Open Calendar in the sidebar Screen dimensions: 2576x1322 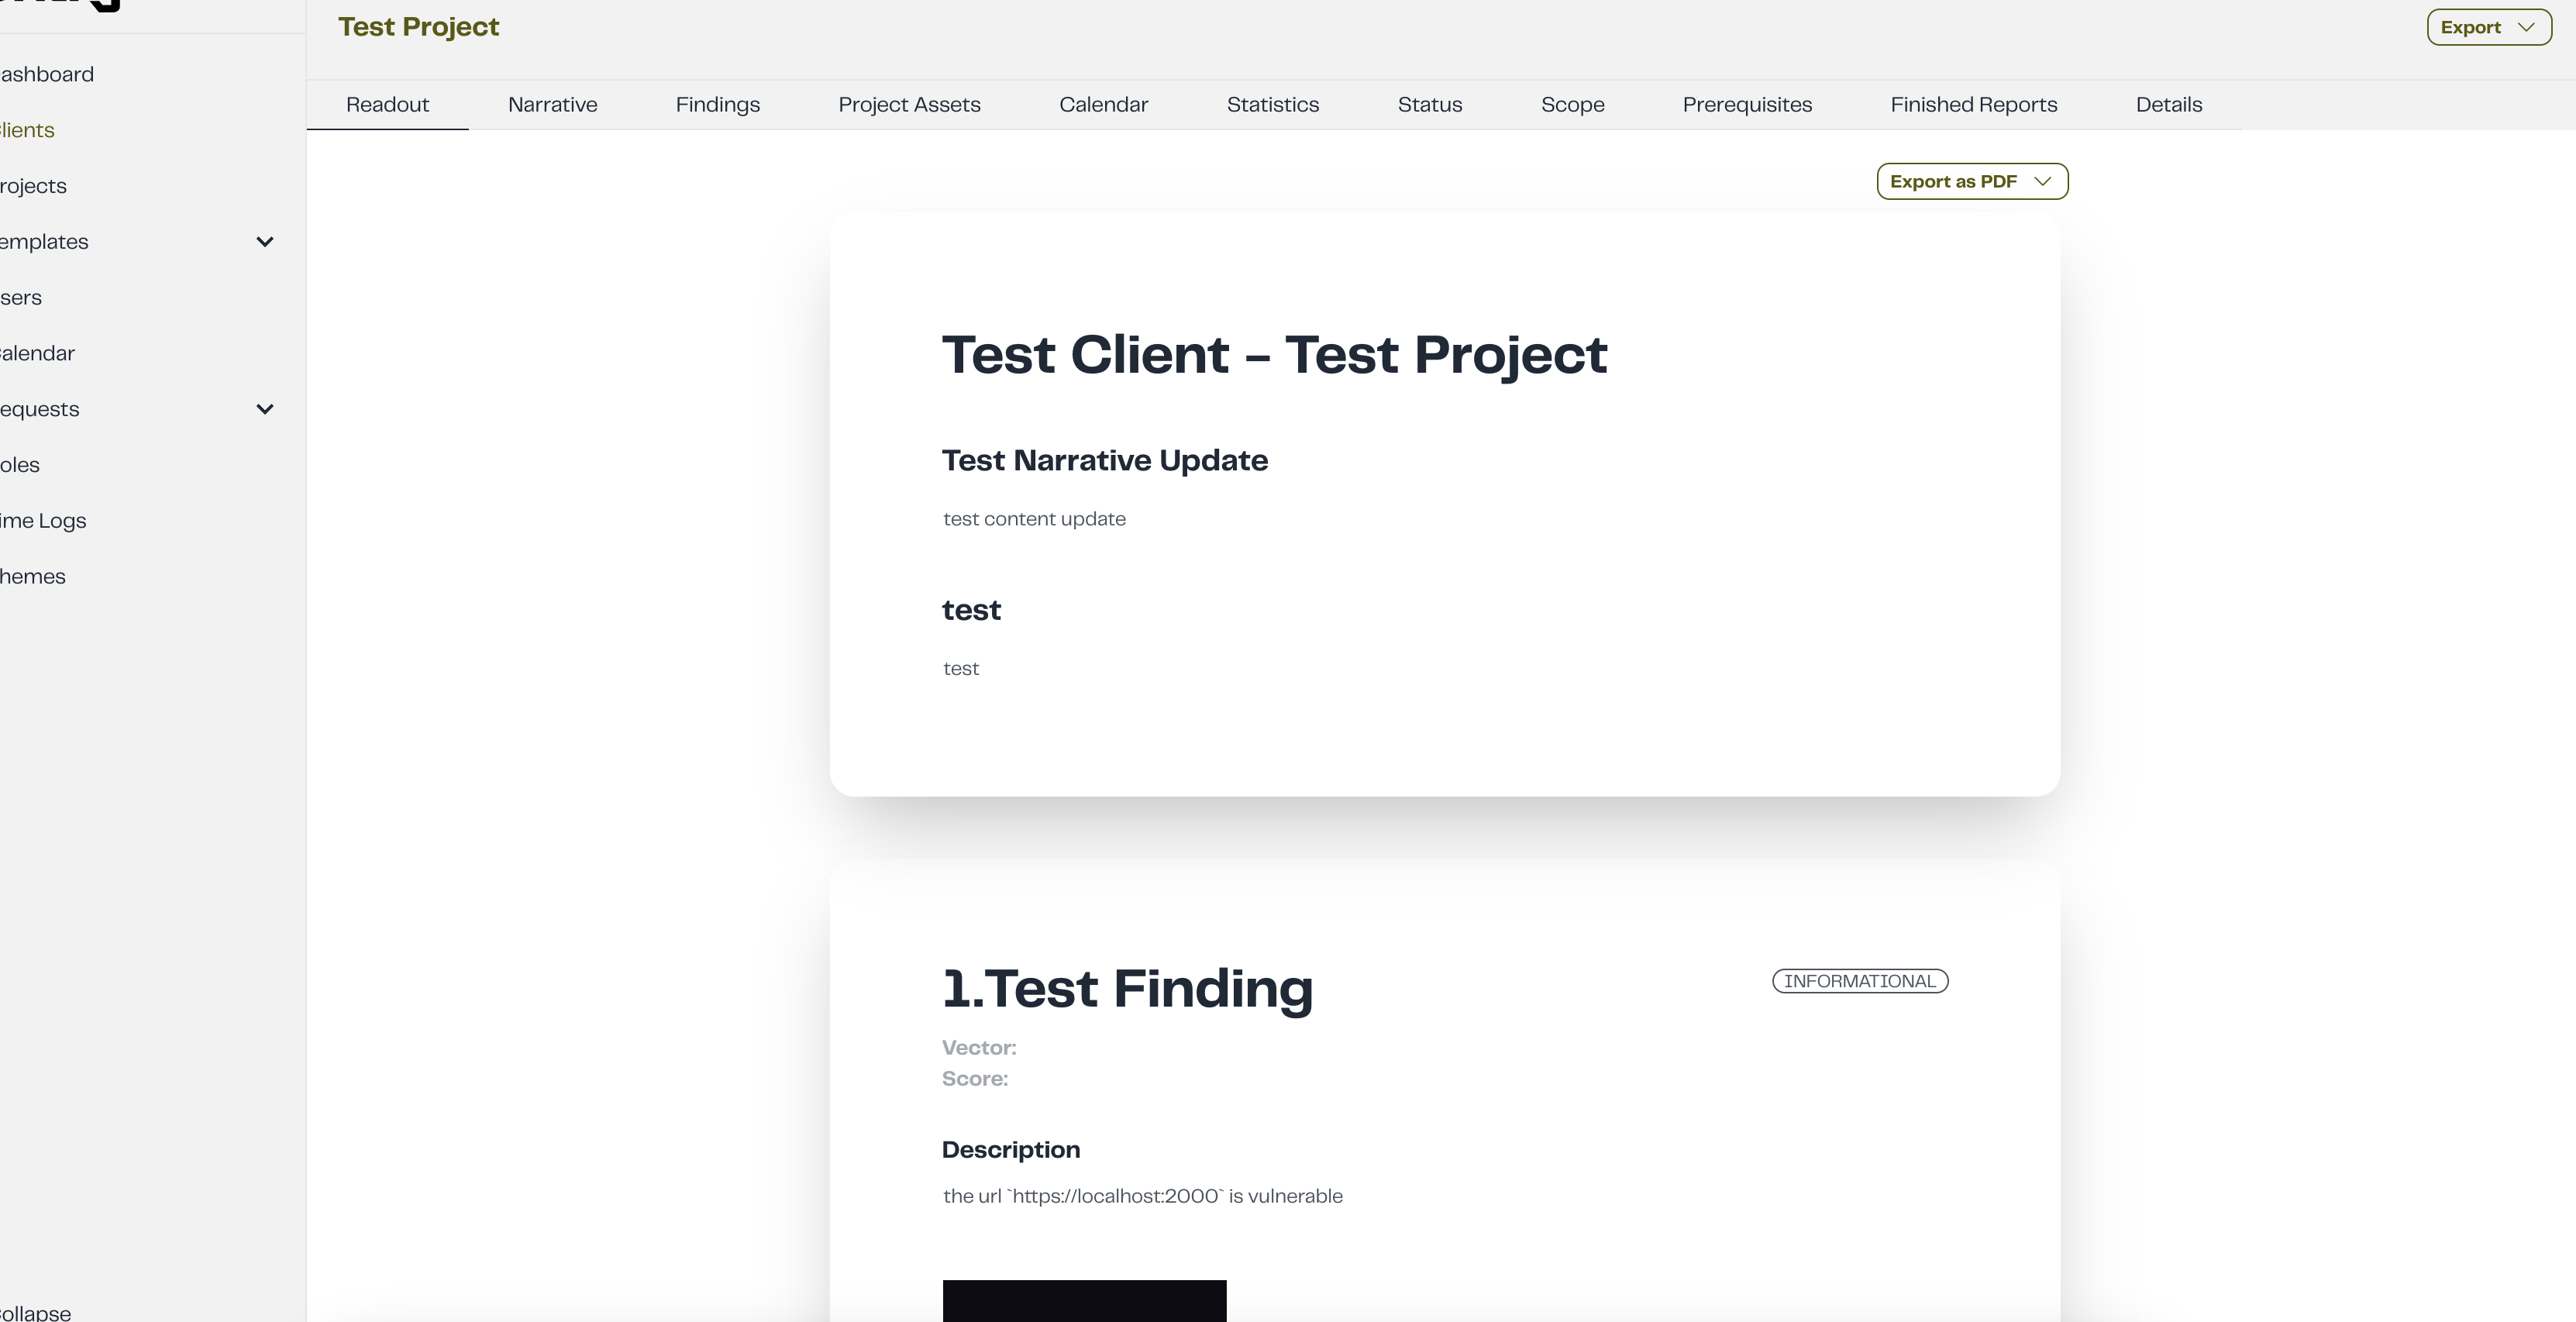click(x=37, y=353)
